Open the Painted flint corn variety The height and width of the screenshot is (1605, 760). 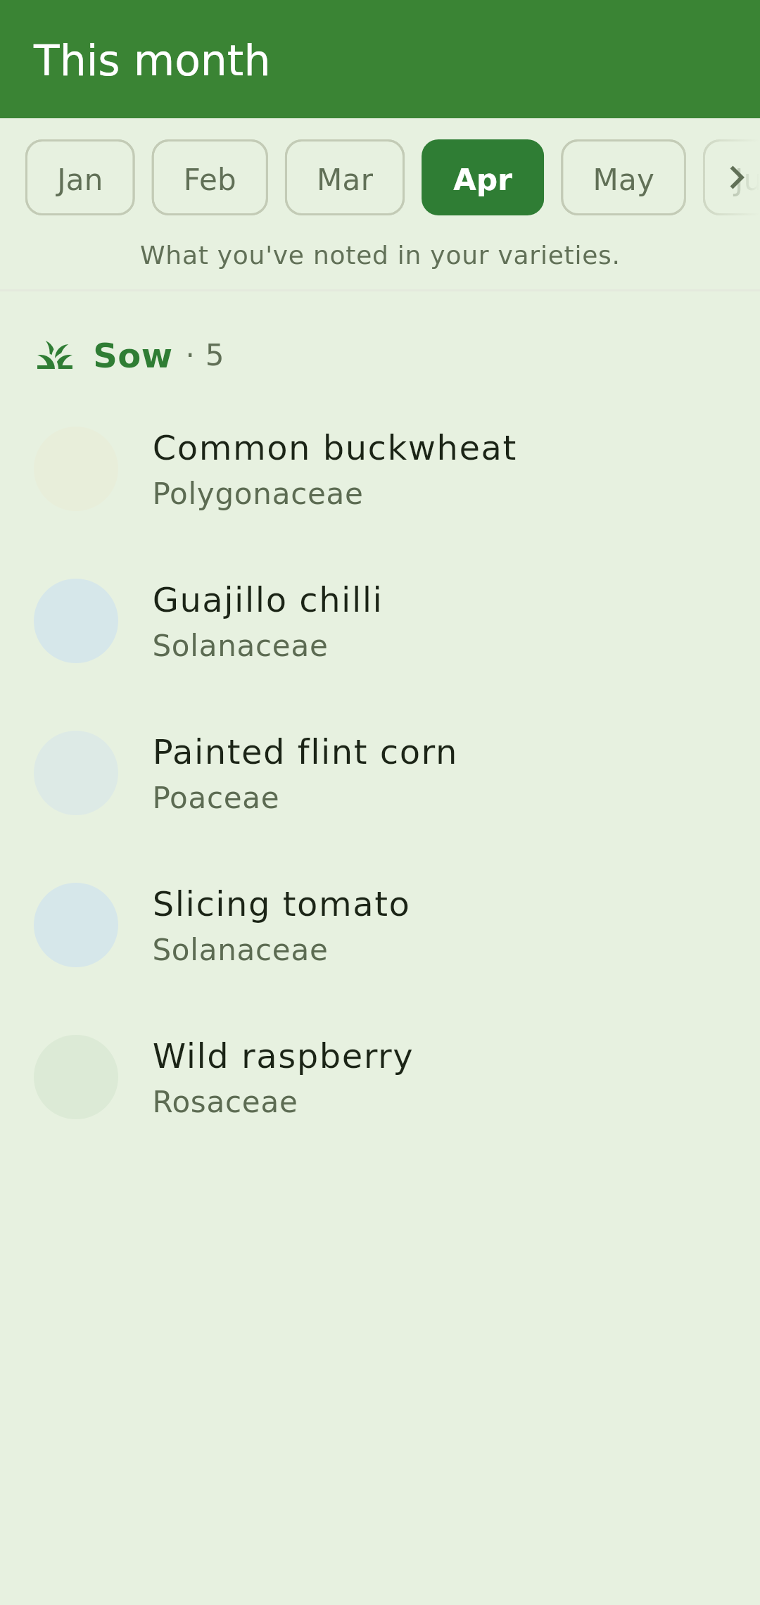(x=380, y=773)
